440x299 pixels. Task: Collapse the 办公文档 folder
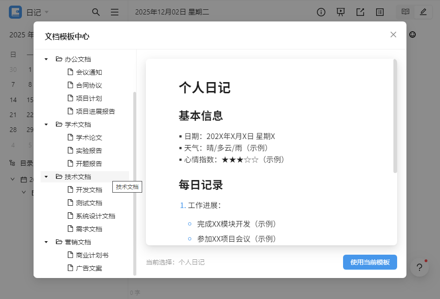coord(45,59)
